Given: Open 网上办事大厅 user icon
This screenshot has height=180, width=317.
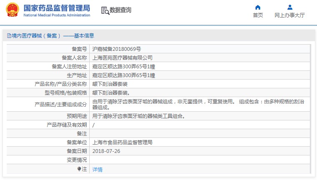Looking at the screenshot, I should [x=290, y=7].
